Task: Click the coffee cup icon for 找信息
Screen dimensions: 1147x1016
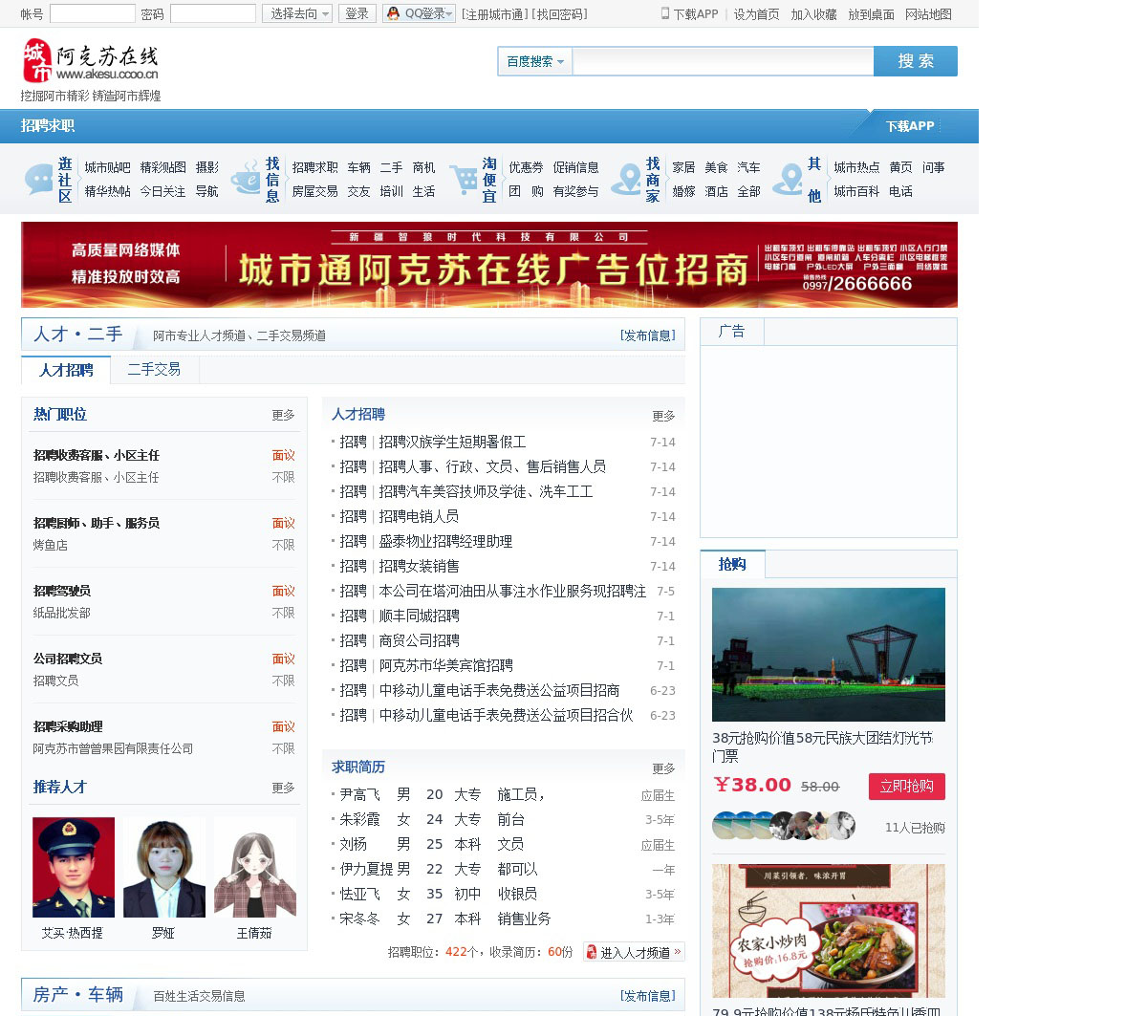Action: click(x=247, y=179)
